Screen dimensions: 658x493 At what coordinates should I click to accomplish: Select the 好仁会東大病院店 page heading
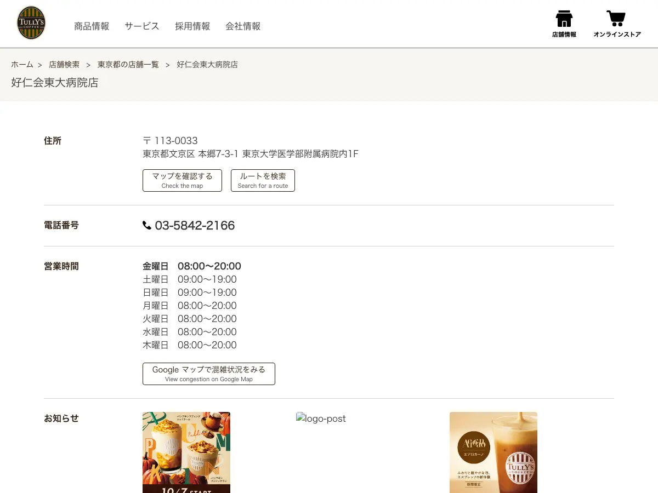[x=55, y=83]
